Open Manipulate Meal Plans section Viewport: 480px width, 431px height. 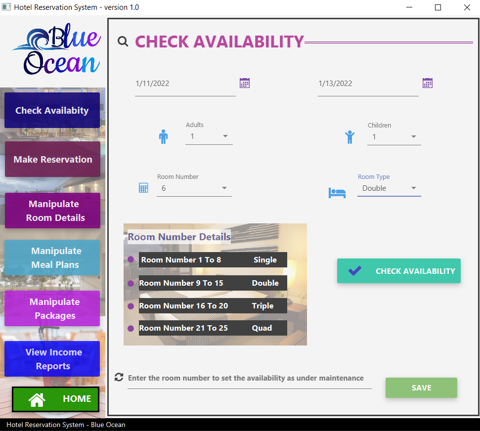click(52, 258)
